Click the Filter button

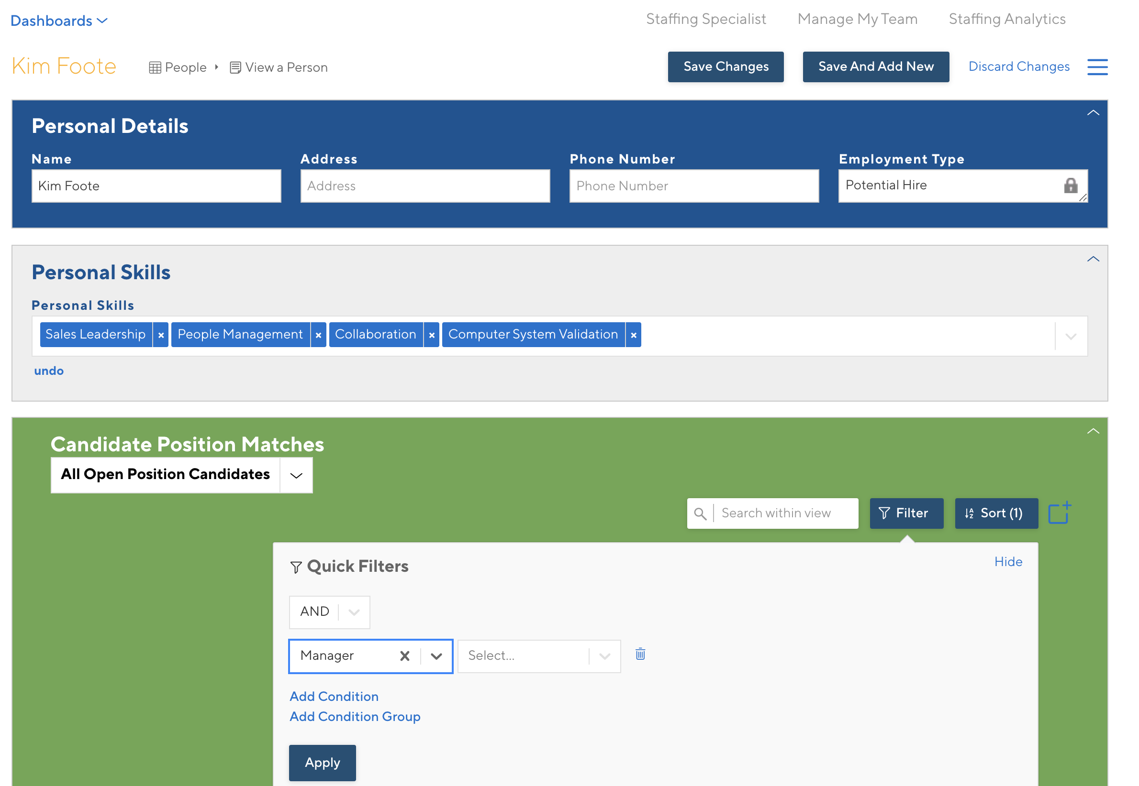906,513
